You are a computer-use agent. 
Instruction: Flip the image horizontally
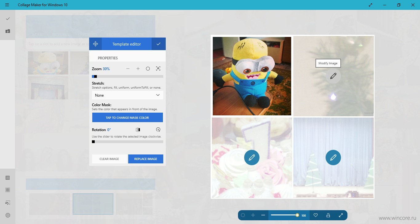(x=138, y=130)
